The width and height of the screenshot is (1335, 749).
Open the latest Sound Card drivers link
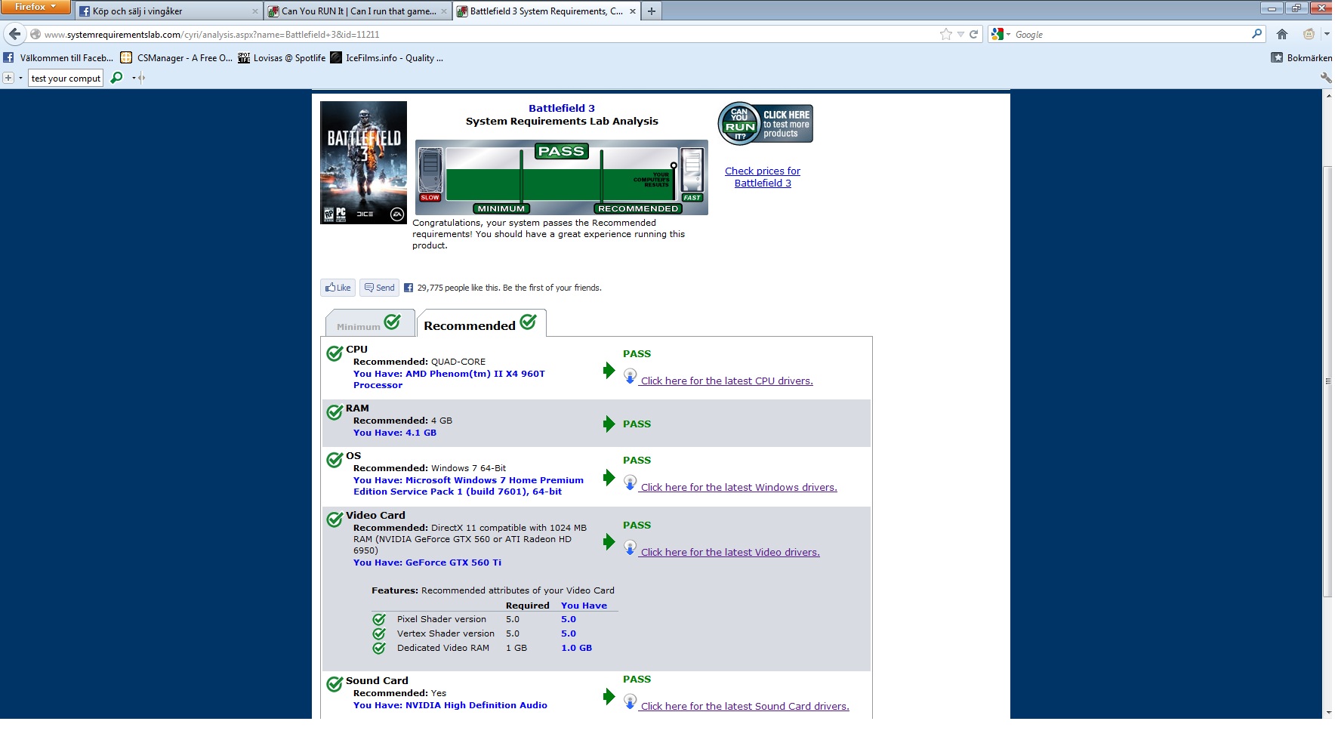(745, 707)
